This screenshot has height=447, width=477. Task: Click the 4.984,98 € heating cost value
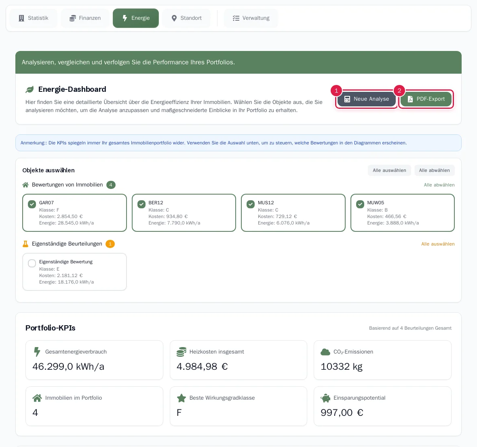point(202,366)
